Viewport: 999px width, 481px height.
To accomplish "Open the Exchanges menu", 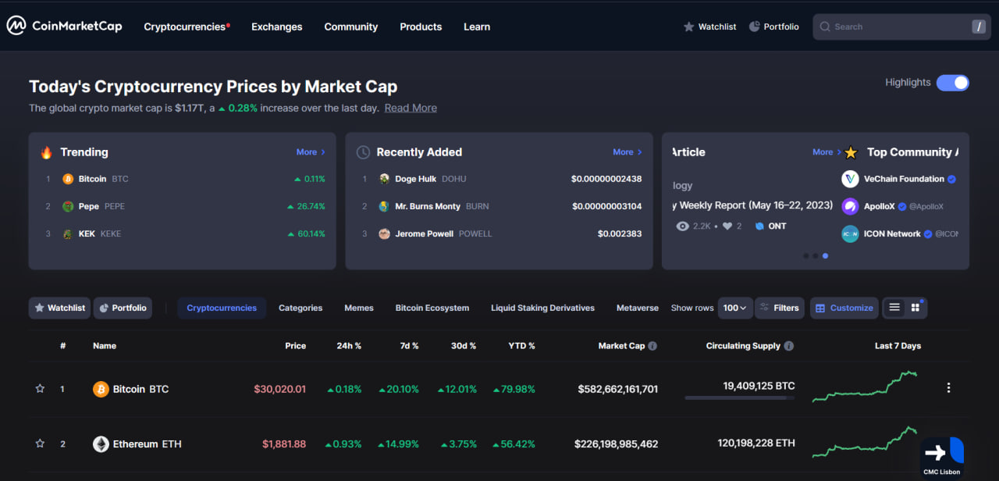I will pos(276,27).
